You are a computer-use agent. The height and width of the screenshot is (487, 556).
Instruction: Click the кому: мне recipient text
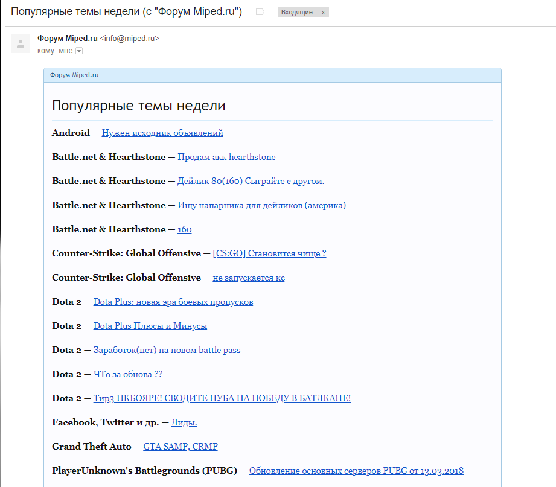tap(55, 51)
